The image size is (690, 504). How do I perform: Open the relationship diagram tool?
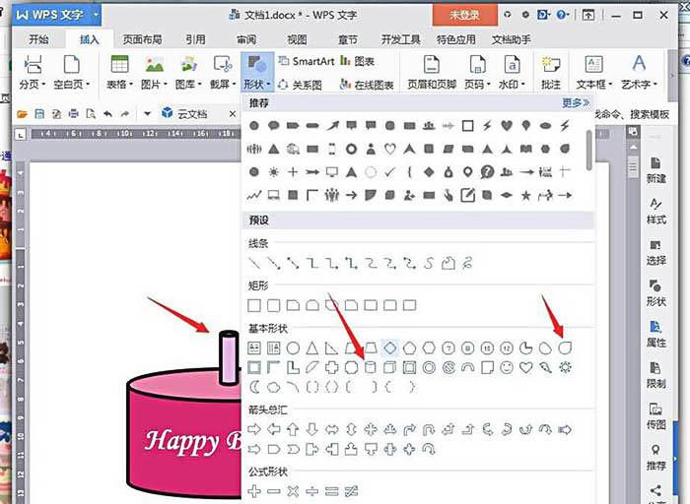click(301, 85)
